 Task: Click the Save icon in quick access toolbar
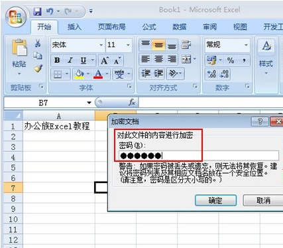[37, 11]
